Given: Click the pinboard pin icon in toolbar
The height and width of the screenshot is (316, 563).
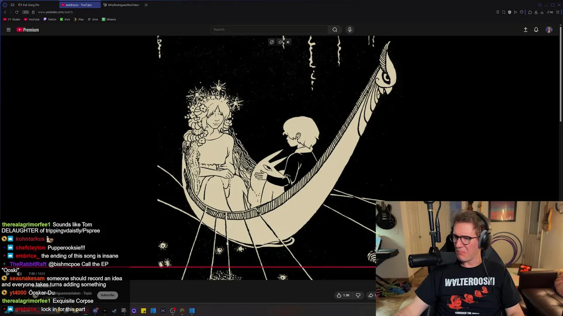Looking at the screenshot, I should (x=498, y=12).
